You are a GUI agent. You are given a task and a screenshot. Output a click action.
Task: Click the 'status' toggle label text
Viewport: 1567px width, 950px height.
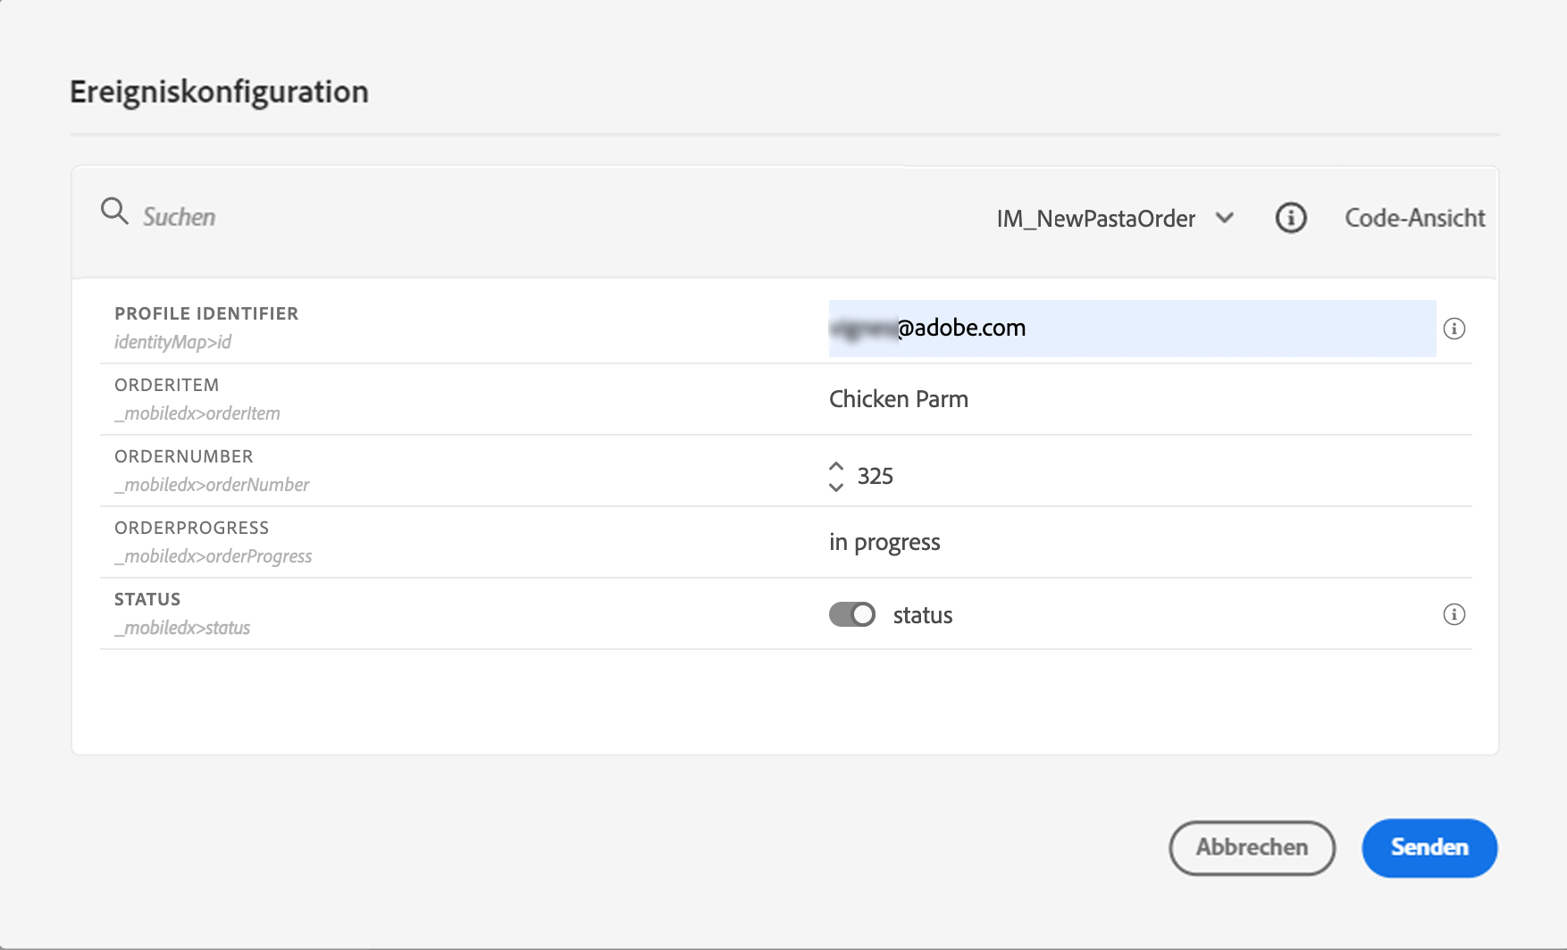coord(923,615)
